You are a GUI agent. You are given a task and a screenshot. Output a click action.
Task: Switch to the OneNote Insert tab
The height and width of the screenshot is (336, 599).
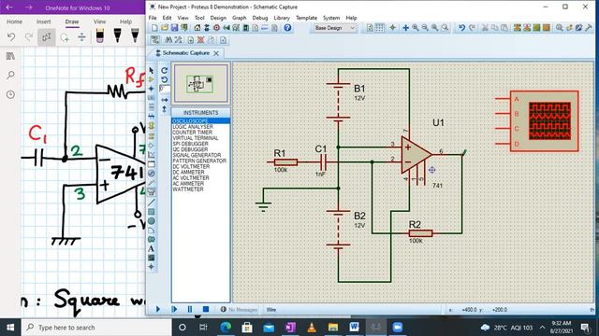click(x=44, y=21)
